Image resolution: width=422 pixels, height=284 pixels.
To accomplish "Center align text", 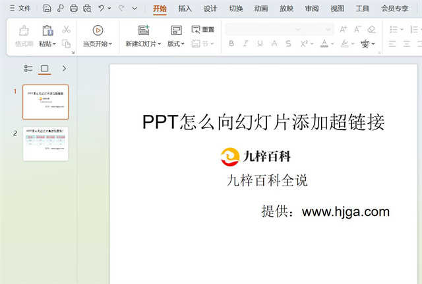I will [x=406, y=44].
